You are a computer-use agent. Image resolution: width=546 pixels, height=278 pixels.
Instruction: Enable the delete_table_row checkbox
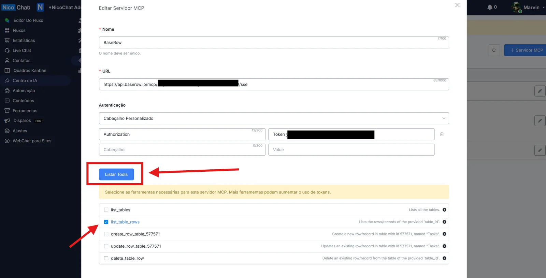(x=106, y=258)
